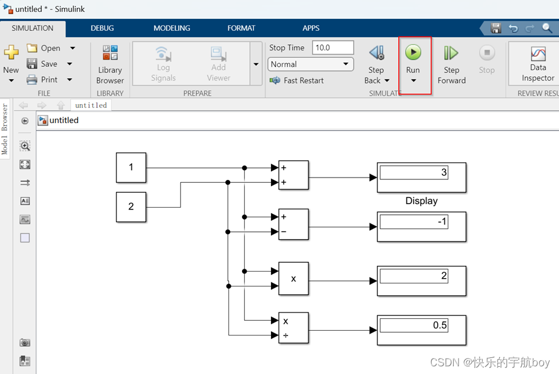Viewport: 559px width, 374px height.
Task: Click the search icon at top right
Action: pyautogui.click(x=547, y=28)
